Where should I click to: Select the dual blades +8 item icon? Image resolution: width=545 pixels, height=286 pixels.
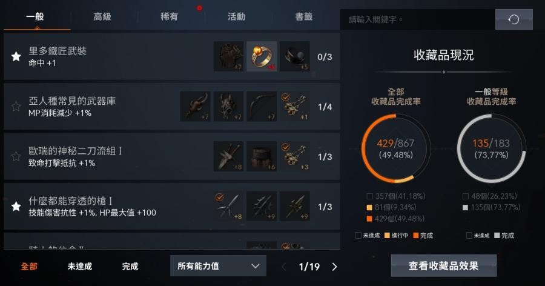tap(228, 156)
